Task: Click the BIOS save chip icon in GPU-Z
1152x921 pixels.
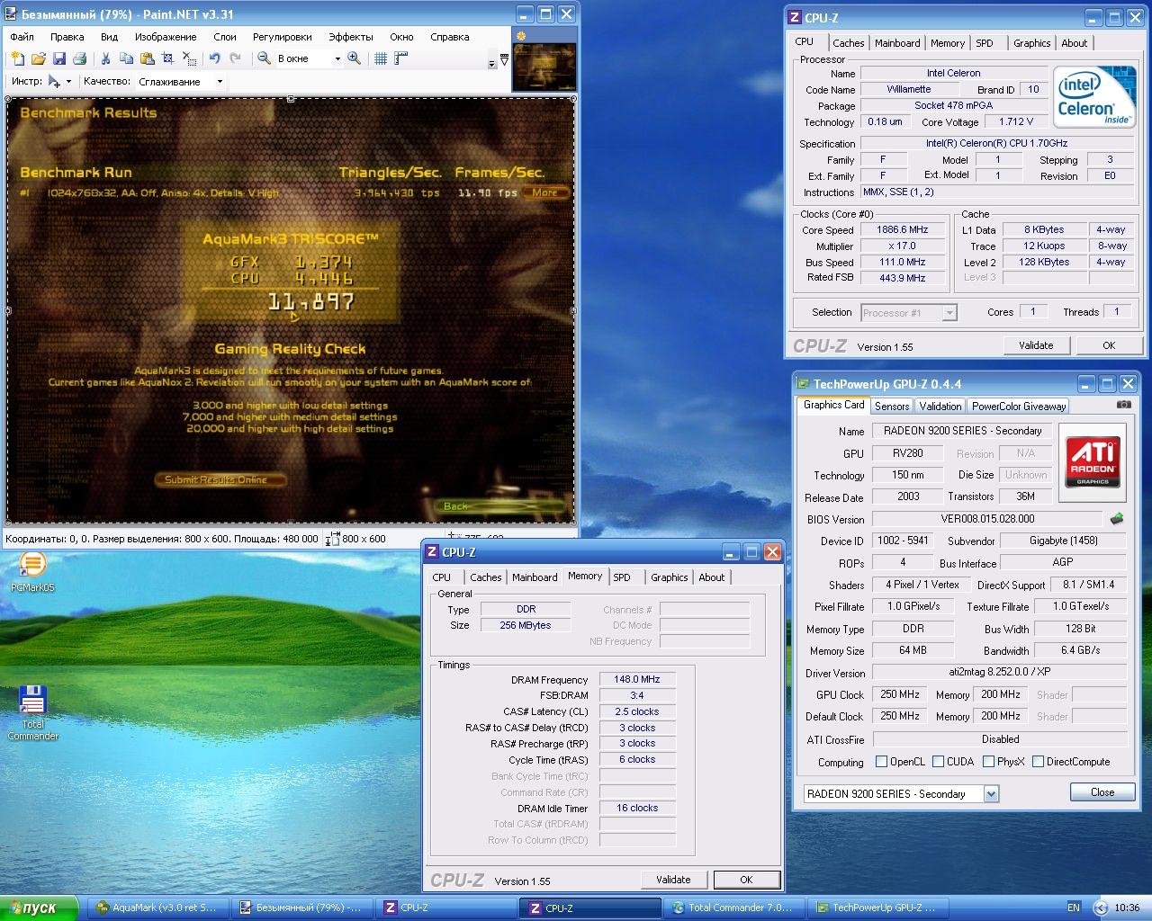Action: [1117, 519]
